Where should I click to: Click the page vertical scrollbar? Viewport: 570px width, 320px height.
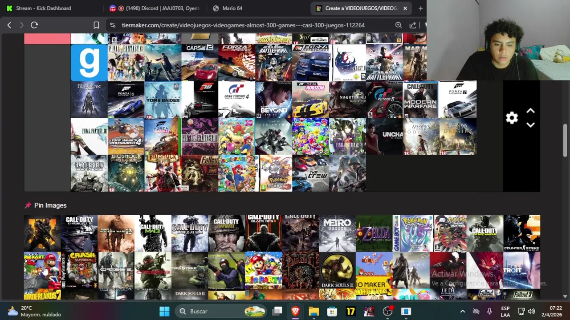point(565,140)
